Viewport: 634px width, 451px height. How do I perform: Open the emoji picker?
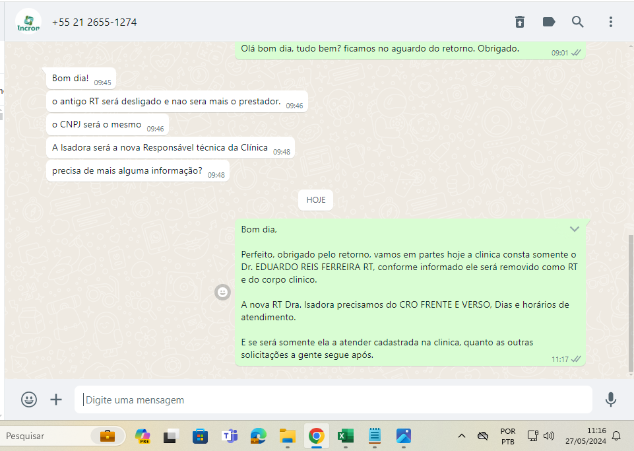[x=29, y=399]
